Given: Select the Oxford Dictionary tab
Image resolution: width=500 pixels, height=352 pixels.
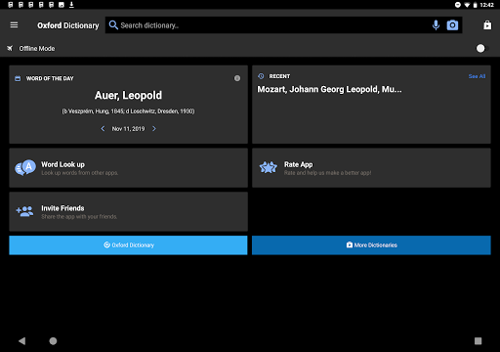Looking at the screenshot, I should [128, 245].
